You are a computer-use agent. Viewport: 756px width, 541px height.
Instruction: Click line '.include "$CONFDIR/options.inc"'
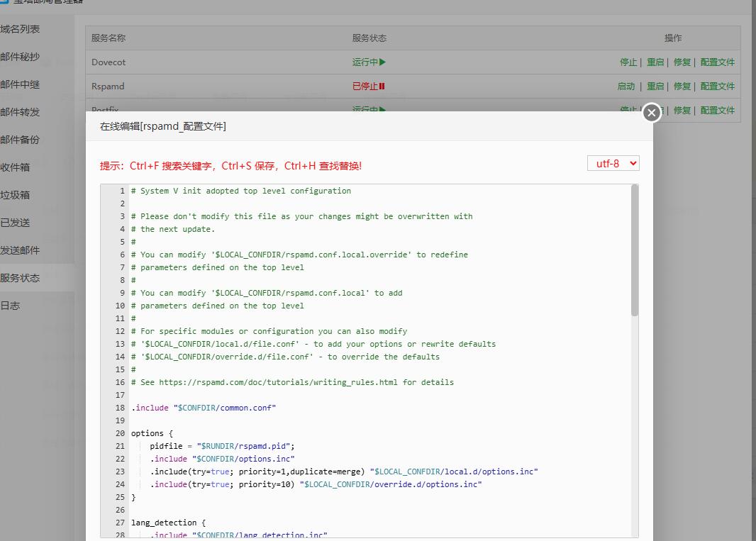tap(222, 459)
